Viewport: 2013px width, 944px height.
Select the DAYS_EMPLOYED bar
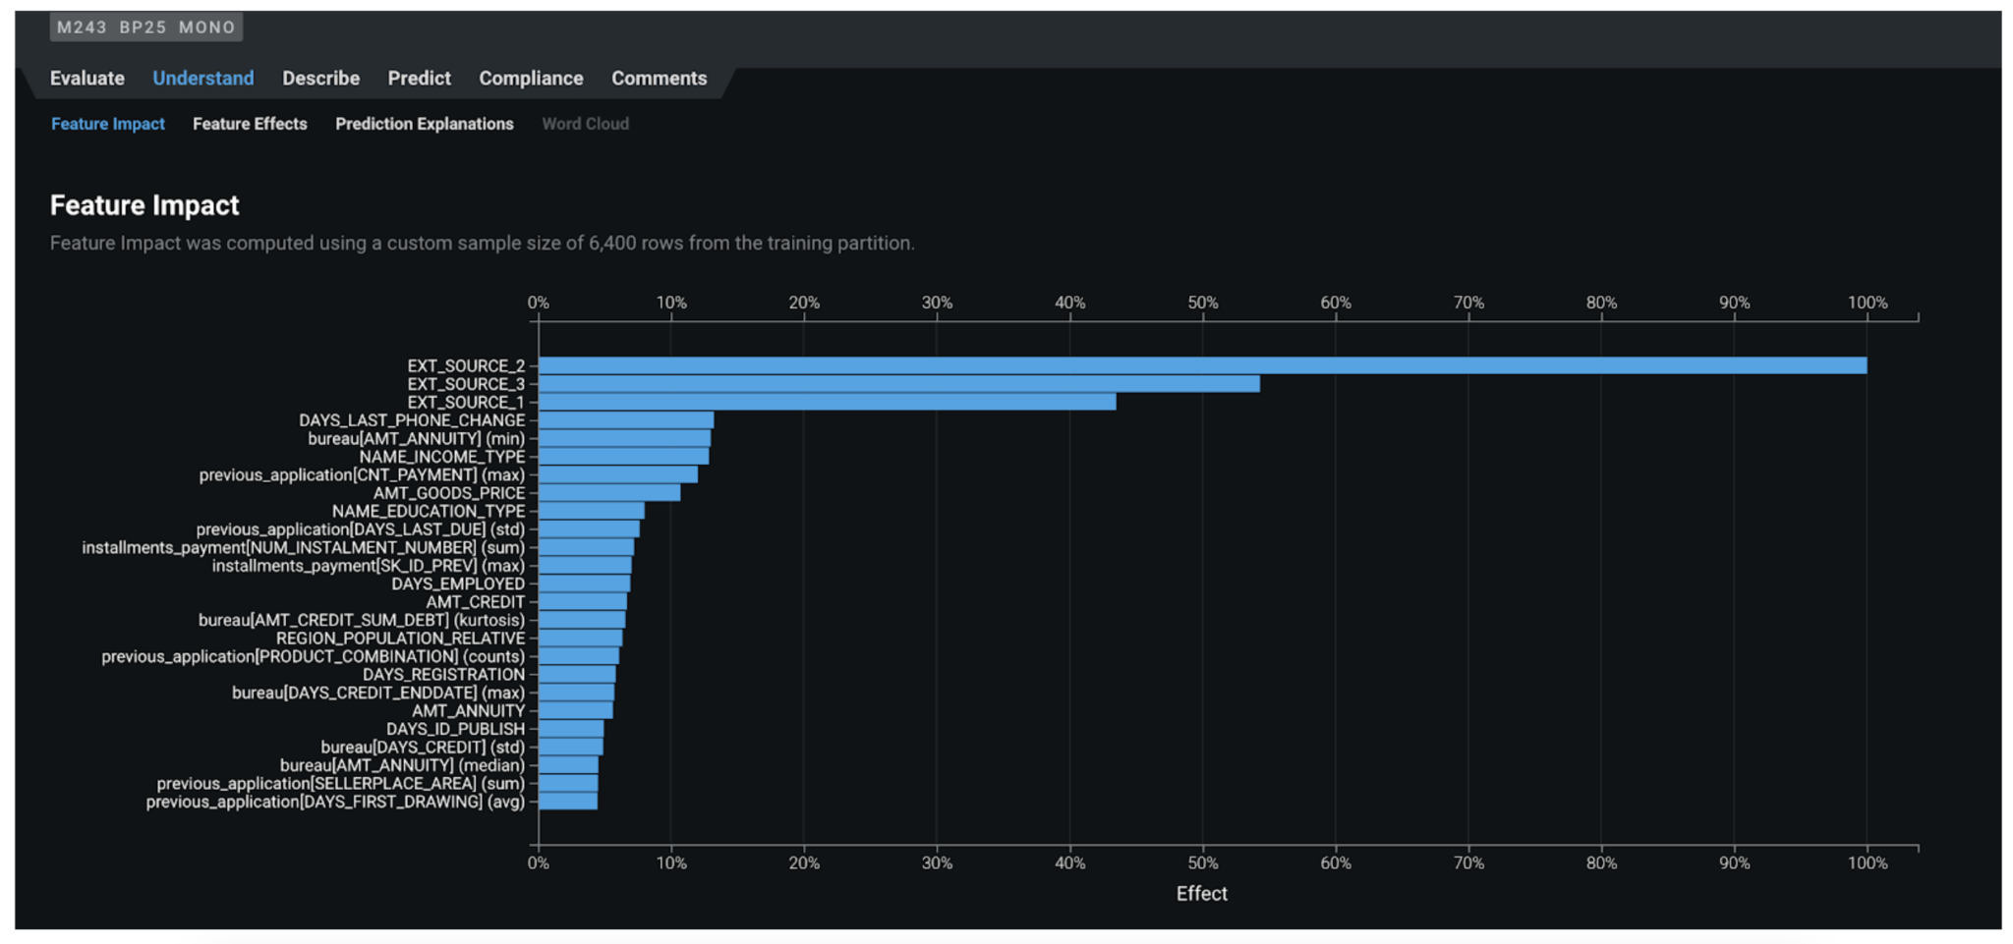pyautogui.click(x=584, y=583)
